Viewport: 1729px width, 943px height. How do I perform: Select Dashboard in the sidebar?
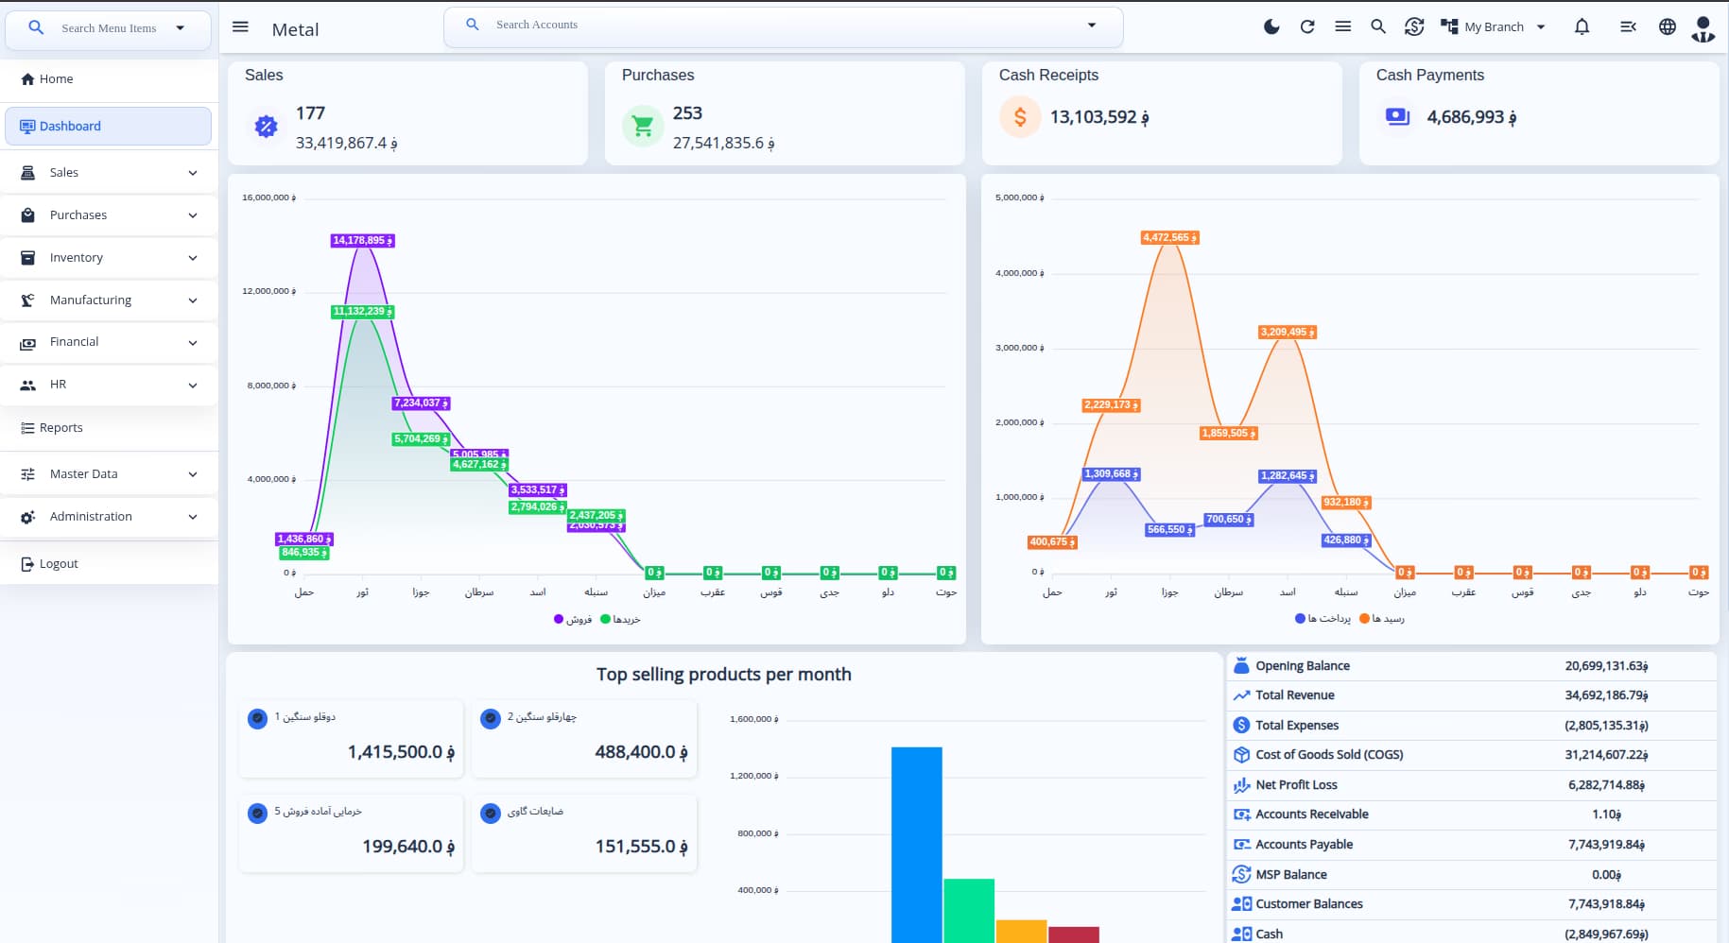pos(108,126)
